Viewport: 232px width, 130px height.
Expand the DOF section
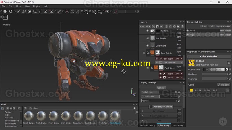tap(142, 120)
